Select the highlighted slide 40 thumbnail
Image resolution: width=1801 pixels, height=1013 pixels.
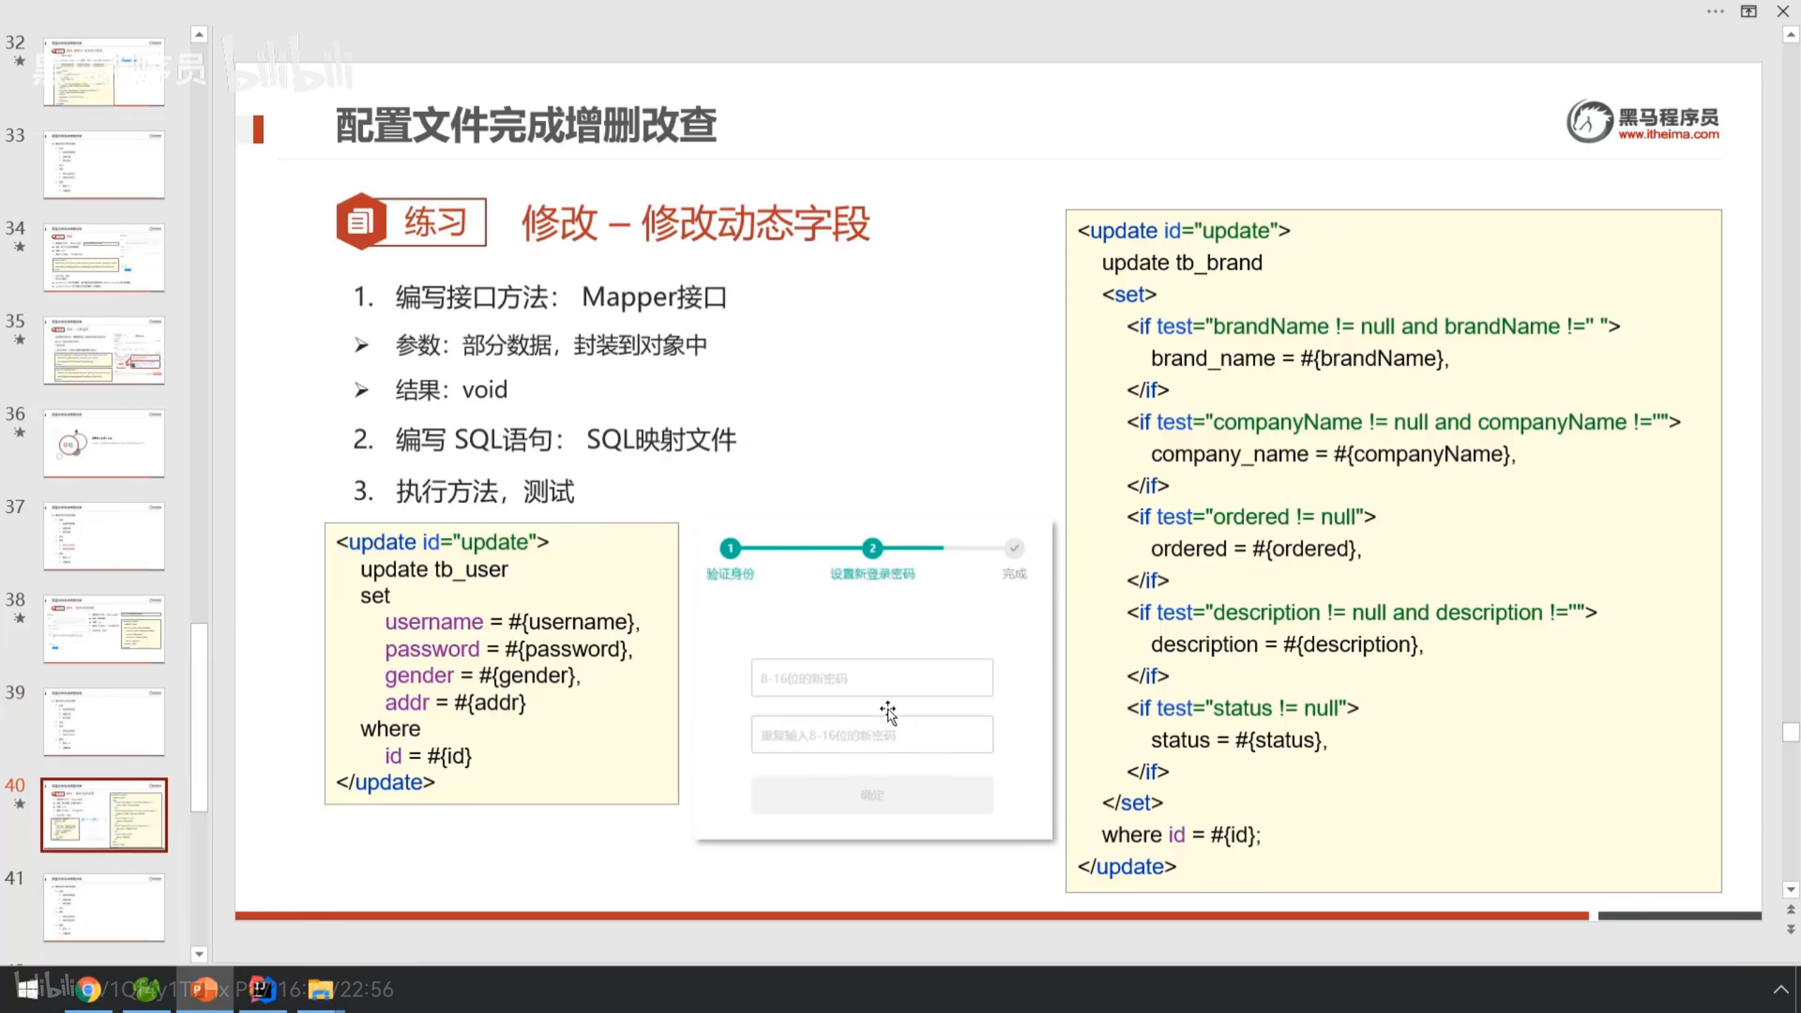(104, 815)
